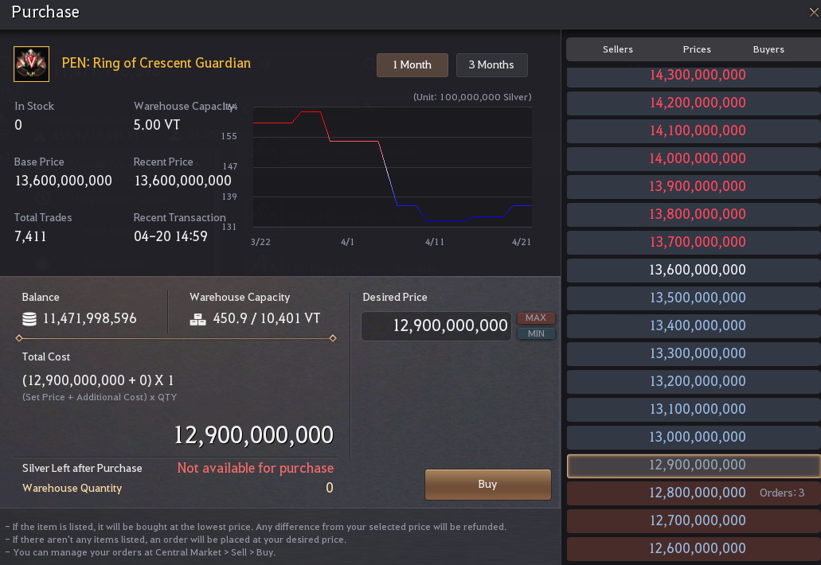This screenshot has width=821, height=565.
Task: Select price row 13,400,000,000
Action: (694, 326)
